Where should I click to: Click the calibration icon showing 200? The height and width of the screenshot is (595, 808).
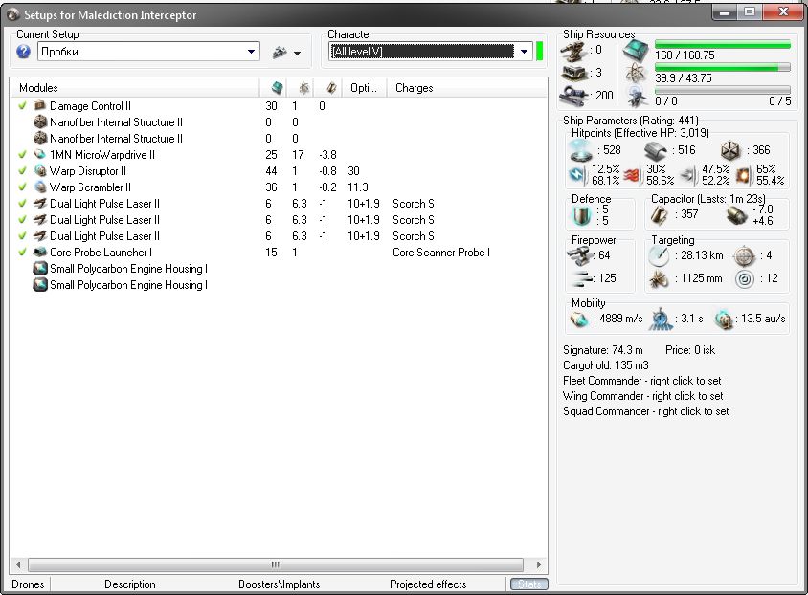coord(573,96)
